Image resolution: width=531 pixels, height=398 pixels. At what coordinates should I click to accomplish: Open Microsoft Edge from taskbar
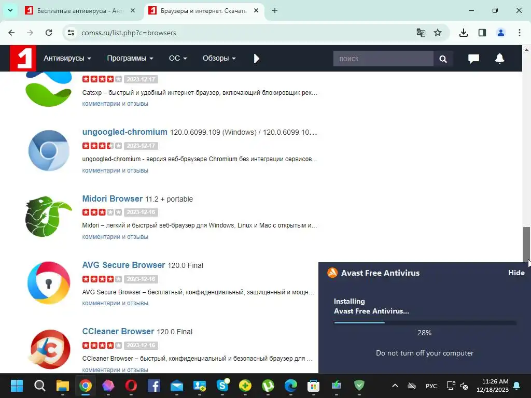290,386
